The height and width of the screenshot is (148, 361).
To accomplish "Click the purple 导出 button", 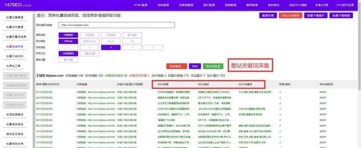I will [x=195, y=66].
